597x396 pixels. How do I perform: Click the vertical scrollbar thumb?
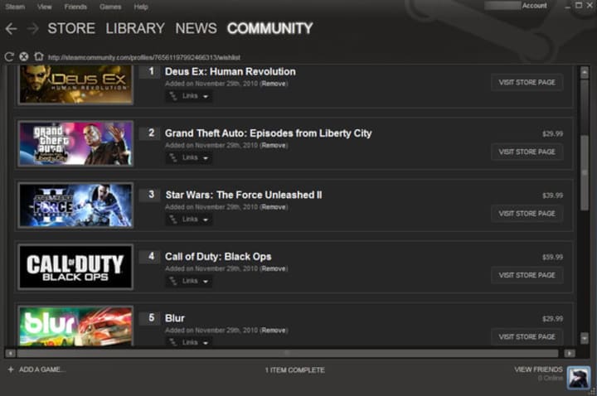(585, 172)
